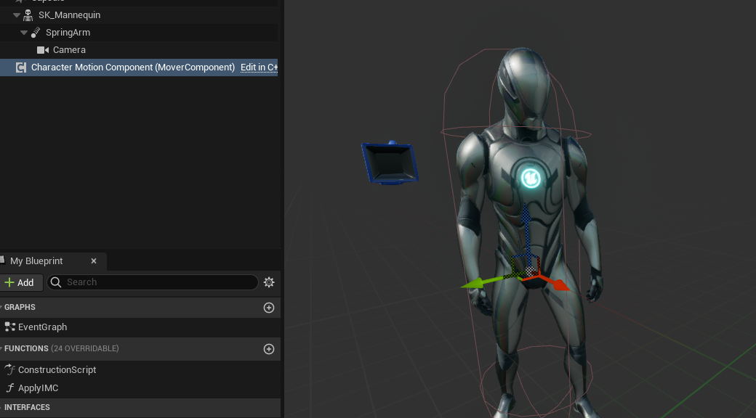Switch to the My Blueprint tab
Viewport: 756px width, 418px height.
(x=36, y=261)
